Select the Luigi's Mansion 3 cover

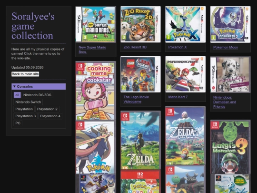(230, 147)
